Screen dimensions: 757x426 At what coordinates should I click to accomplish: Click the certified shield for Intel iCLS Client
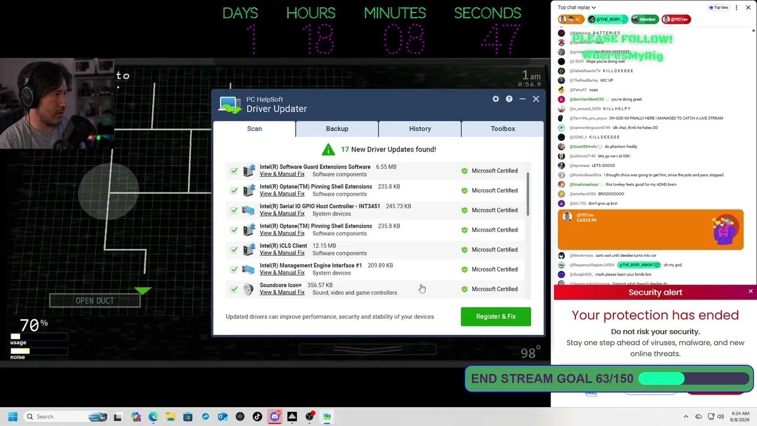[x=464, y=250]
